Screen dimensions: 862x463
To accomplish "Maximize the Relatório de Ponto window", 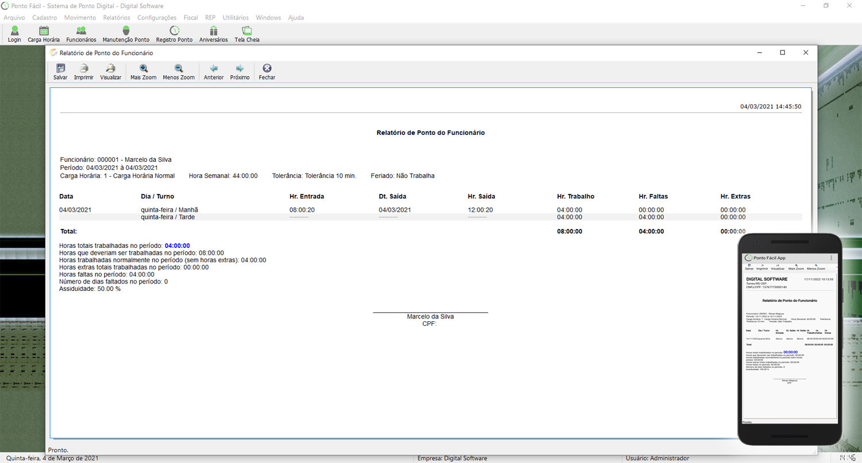I will point(782,53).
